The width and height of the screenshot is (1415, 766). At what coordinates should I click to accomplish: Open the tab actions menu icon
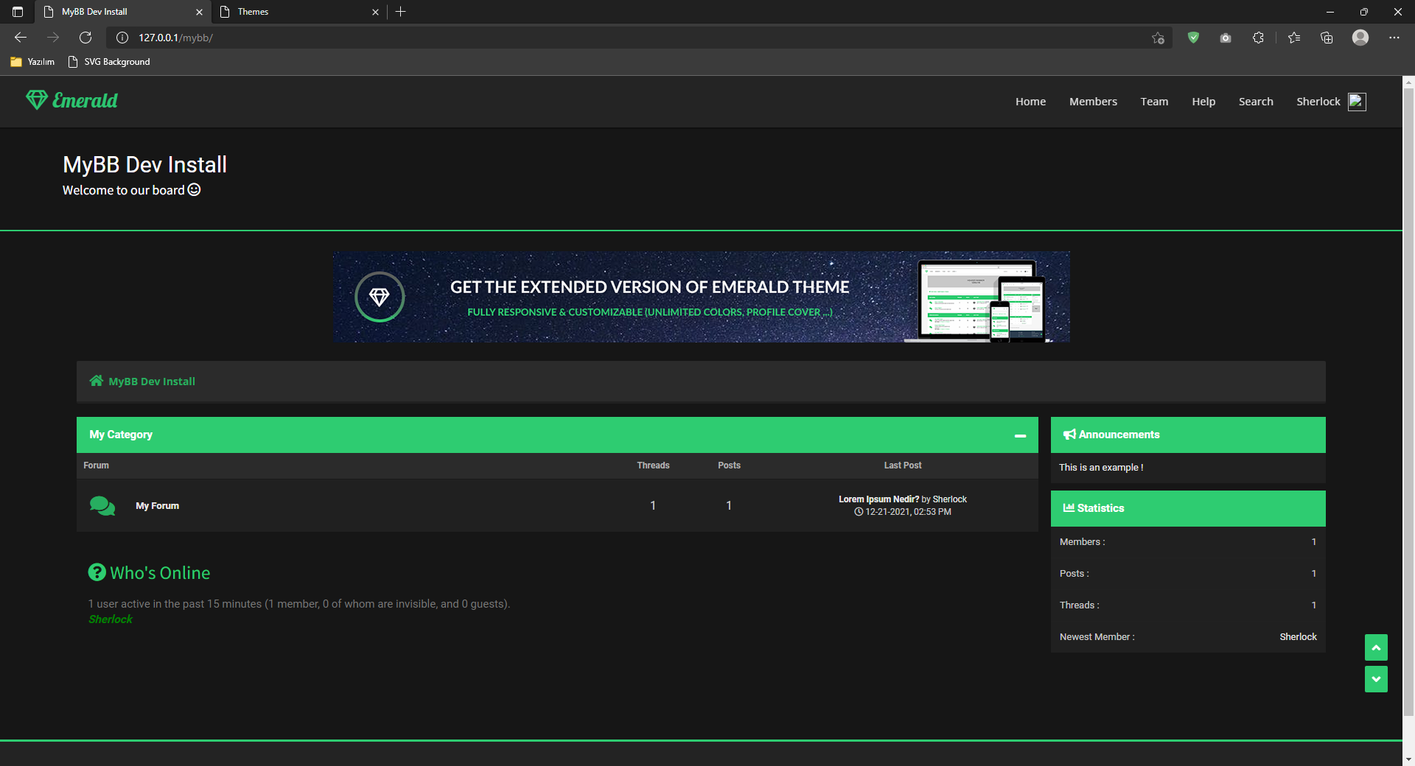pyautogui.click(x=18, y=12)
